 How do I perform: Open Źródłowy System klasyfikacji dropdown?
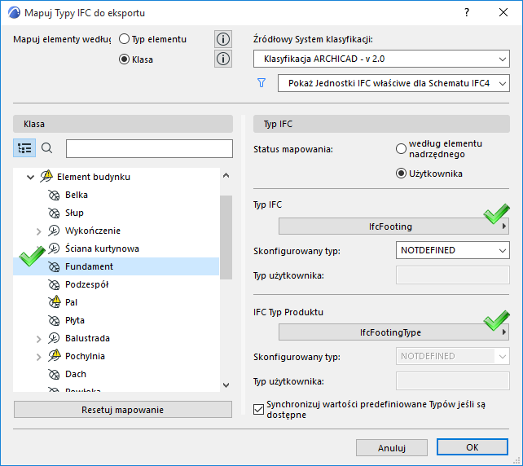pos(381,59)
